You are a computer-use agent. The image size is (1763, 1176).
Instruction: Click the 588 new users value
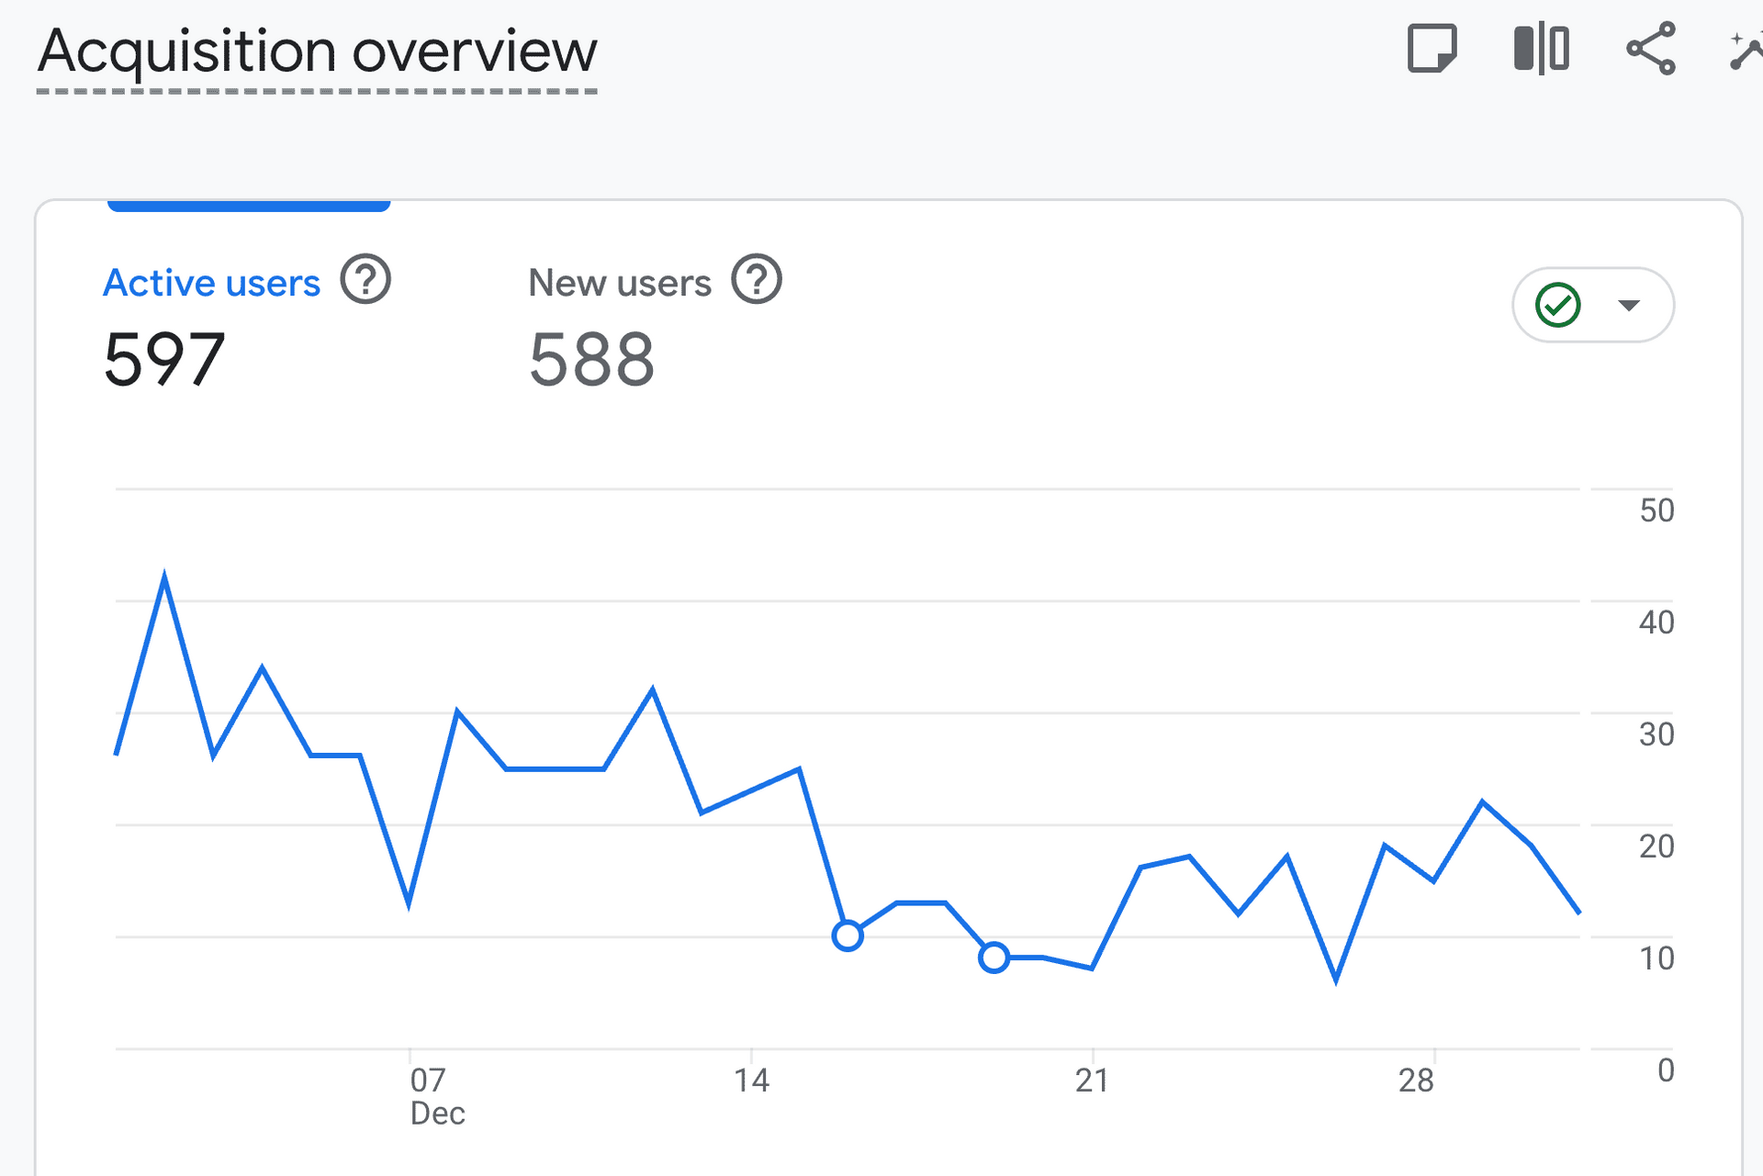591,360
